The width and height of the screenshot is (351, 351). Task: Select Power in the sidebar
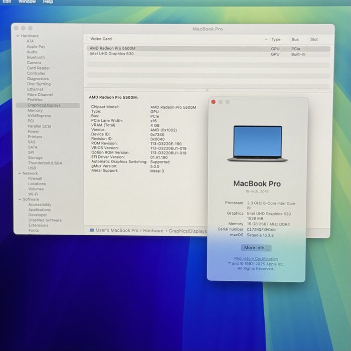click(x=34, y=131)
